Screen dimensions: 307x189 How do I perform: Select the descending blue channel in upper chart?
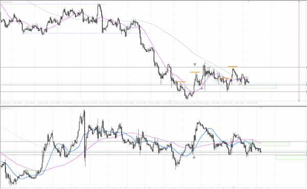tap(216, 77)
